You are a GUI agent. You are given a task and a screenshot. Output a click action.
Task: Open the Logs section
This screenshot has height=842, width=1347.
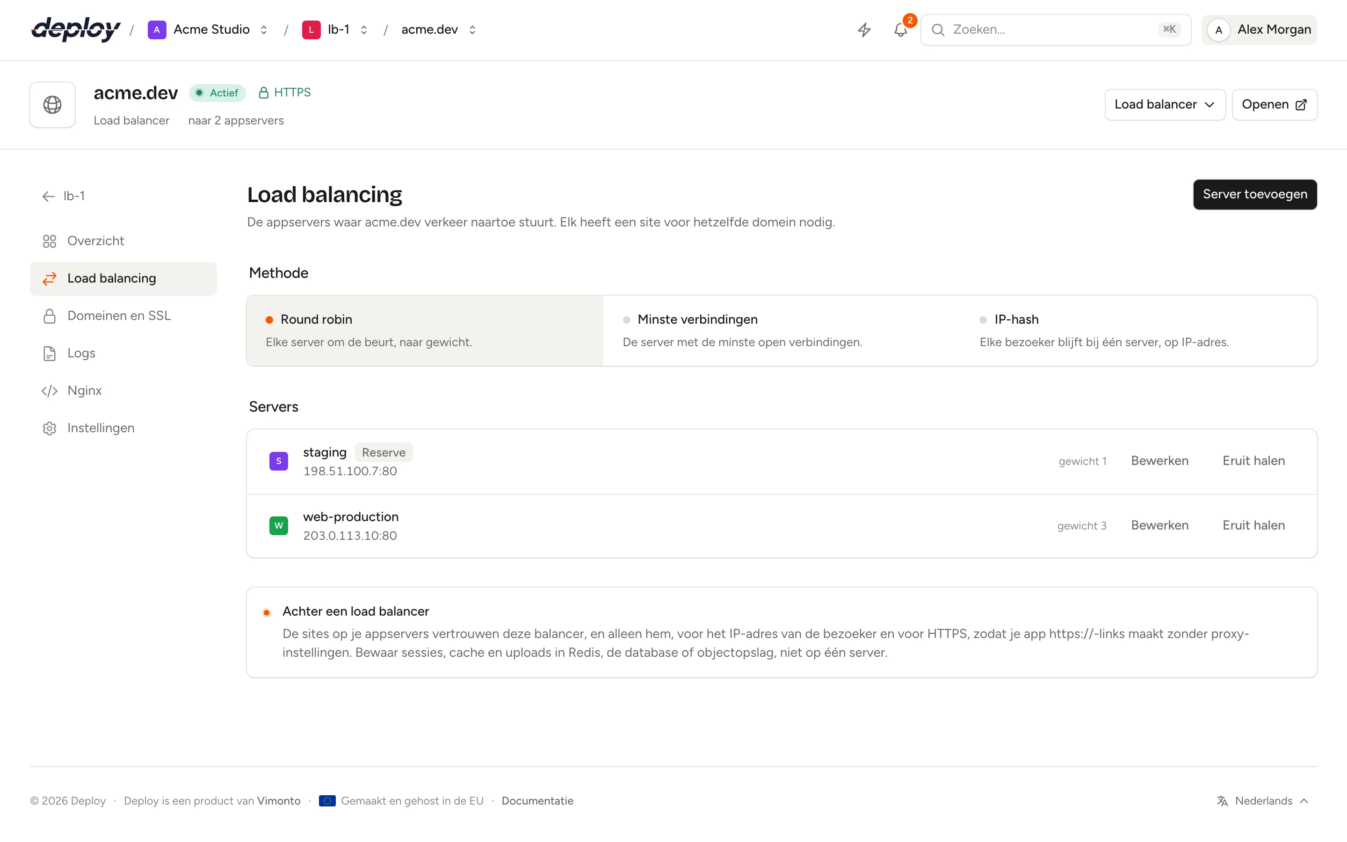pyautogui.click(x=123, y=353)
